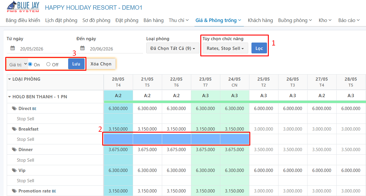Click Dinner Stop Sell cell on 21/05
Viewport: 366px width, 196px height.
point(147,160)
